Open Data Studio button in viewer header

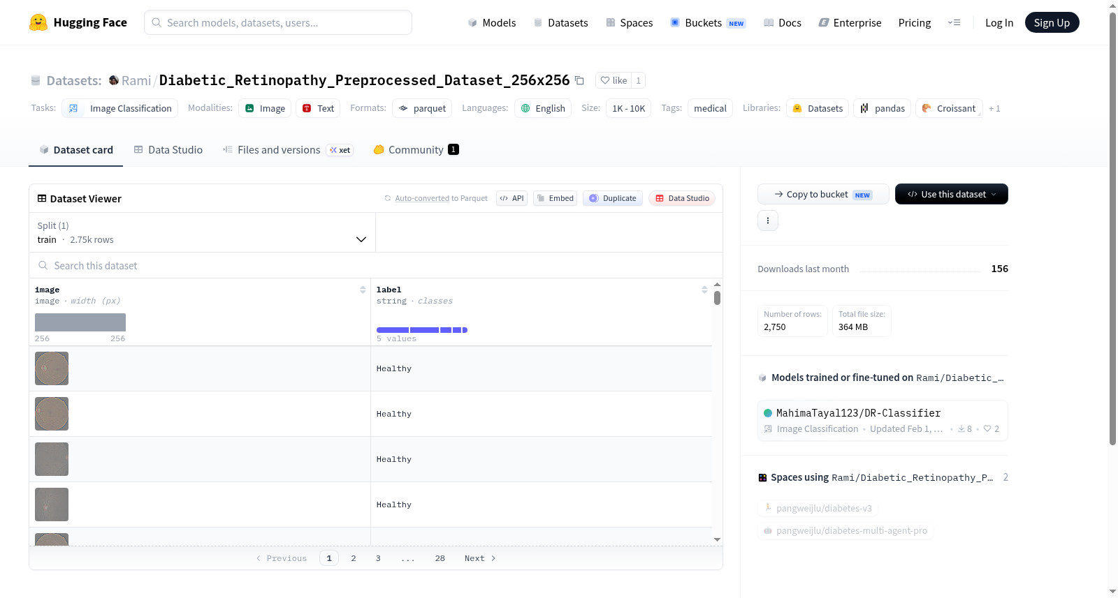(682, 198)
